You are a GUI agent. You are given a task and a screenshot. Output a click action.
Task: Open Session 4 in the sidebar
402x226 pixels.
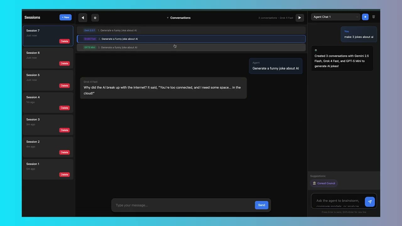pyautogui.click(x=48, y=103)
